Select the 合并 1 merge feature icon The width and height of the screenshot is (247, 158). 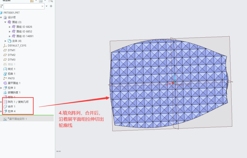point(5,107)
